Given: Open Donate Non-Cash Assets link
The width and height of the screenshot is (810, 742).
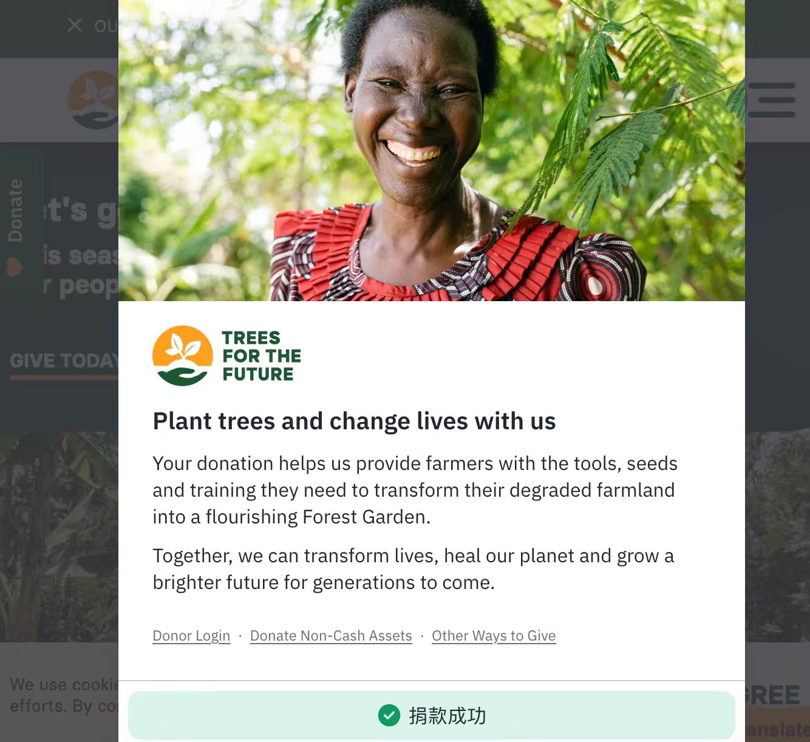Looking at the screenshot, I should [x=331, y=636].
